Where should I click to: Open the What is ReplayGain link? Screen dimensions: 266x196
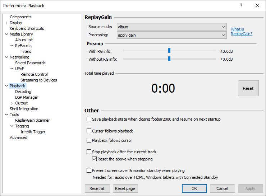(241, 32)
